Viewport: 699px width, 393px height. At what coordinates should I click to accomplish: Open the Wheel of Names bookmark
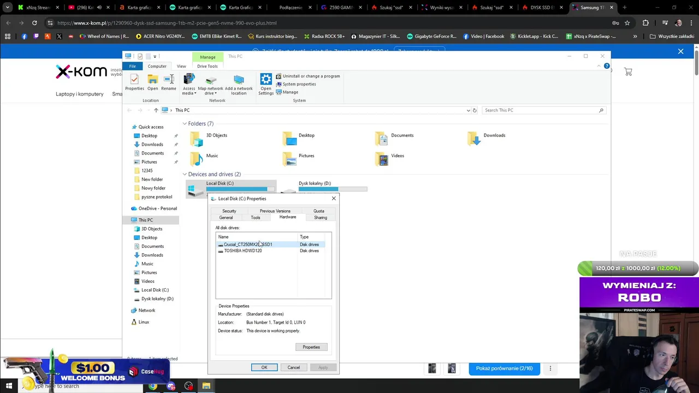click(104, 37)
